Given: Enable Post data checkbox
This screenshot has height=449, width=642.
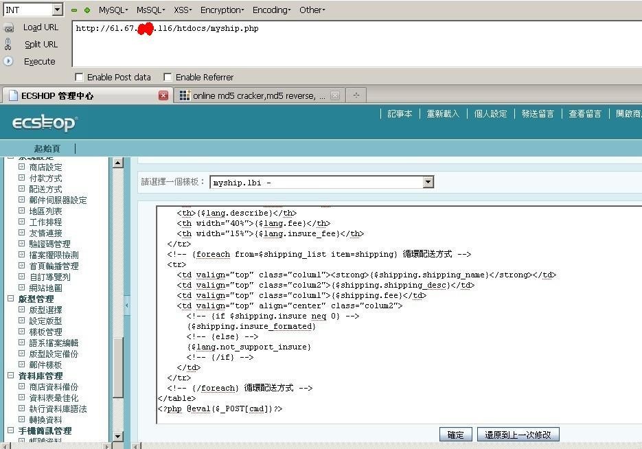Looking at the screenshot, I should 79,77.
